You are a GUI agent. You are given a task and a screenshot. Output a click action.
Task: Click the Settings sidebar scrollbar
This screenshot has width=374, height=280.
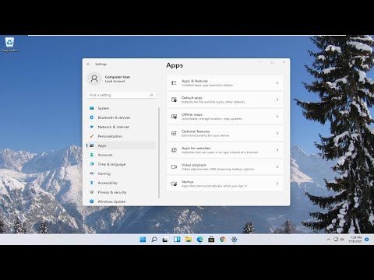[x=159, y=152]
